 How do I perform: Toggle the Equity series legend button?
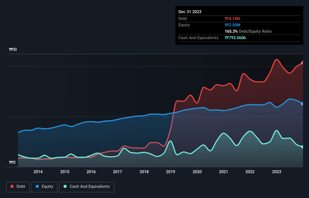[x=44, y=187]
